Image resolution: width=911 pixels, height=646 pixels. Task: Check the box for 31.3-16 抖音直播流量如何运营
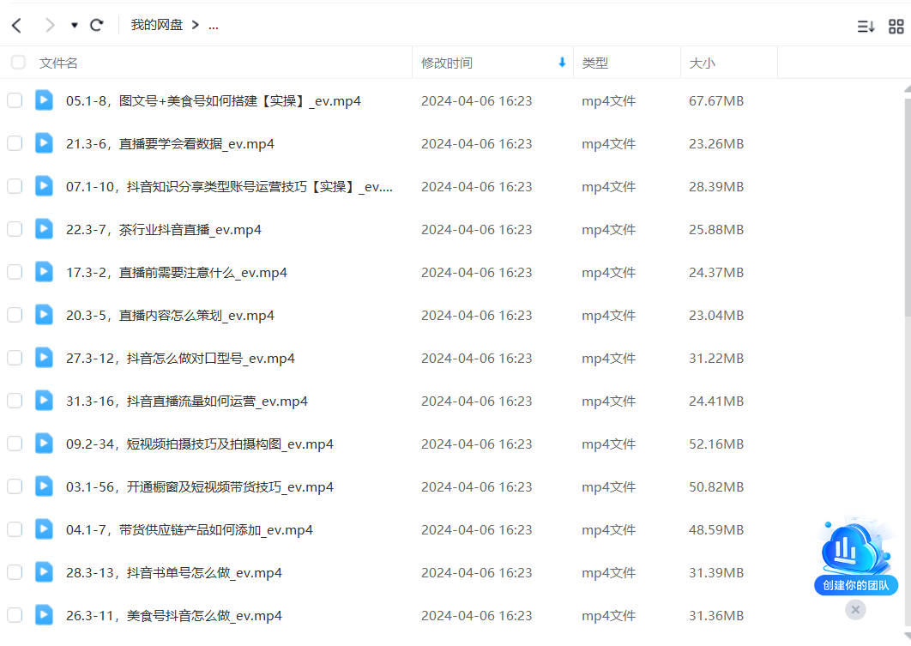click(15, 401)
